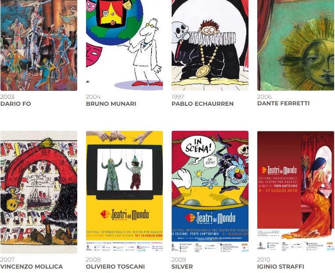This screenshot has width=335, height=273.
Task: Click the Teatri del Mondo logo on blue poster
Action: 210,218
